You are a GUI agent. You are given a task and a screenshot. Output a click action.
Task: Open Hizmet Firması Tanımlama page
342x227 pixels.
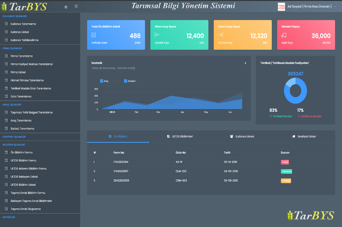click(x=27, y=80)
